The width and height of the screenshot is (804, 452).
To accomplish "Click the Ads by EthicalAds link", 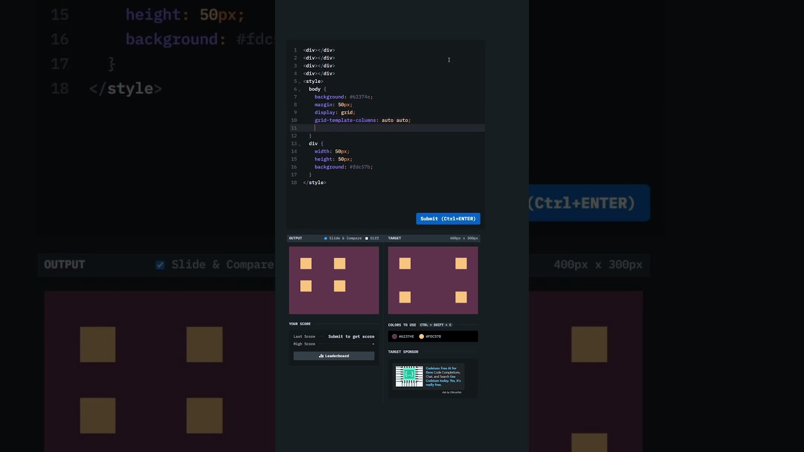I will [452, 392].
